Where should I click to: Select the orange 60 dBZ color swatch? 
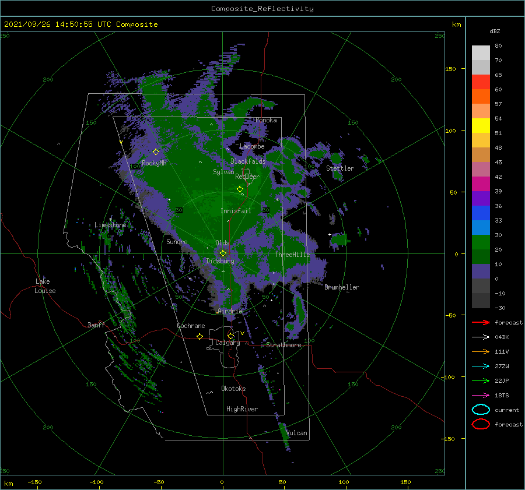point(481,96)
